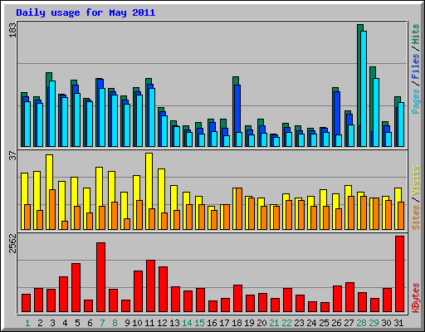Click day label 20 on the x-axis
The height and width of the screenshot is (332, 425).
(x=261, y=323)
